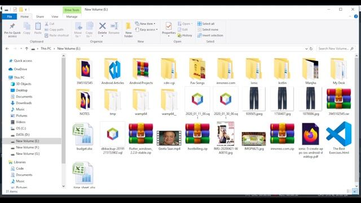Select Downloads in the navigation pane

(24, 103)
